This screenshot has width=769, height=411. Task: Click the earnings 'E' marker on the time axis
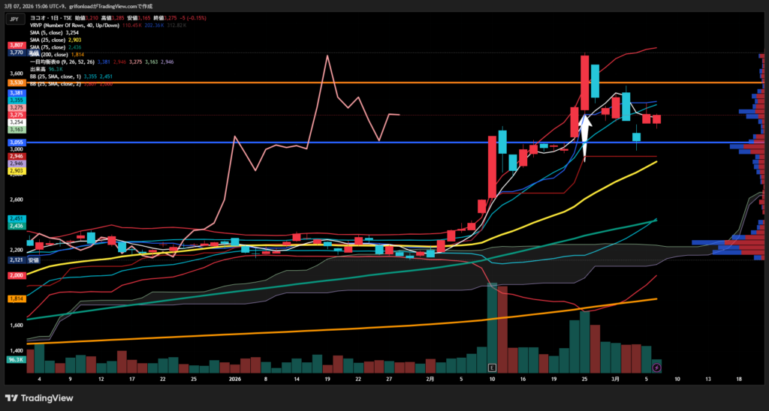[492, 367]
